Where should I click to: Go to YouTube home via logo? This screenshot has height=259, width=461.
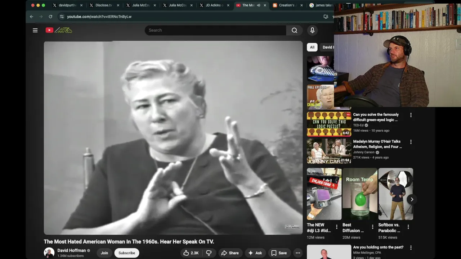click(x=59, y=30)
